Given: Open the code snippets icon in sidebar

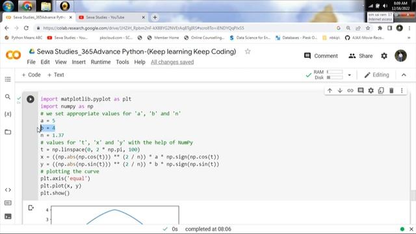Looking at the screenshot, I should pos(8,190).
